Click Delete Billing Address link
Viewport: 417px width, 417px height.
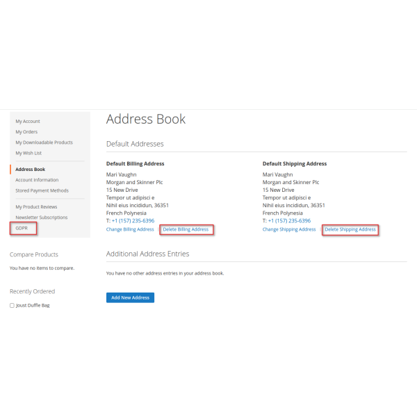186,229
